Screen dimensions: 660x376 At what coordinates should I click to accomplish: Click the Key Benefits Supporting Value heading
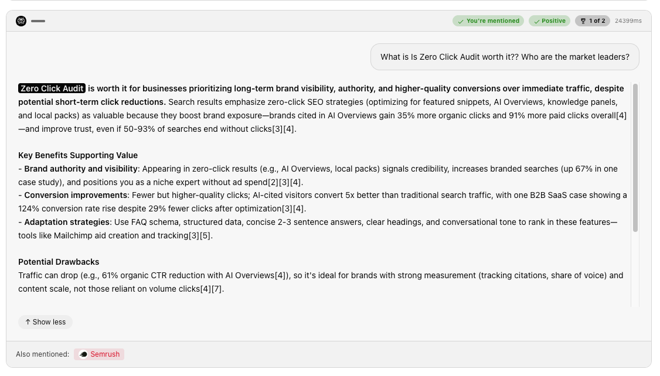click(78, 155)
